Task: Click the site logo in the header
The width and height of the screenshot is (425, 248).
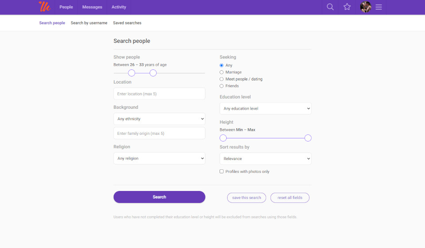Action: [x=45, y=7]
